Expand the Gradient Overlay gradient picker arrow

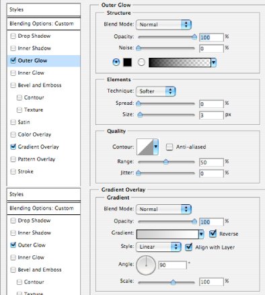201,234
